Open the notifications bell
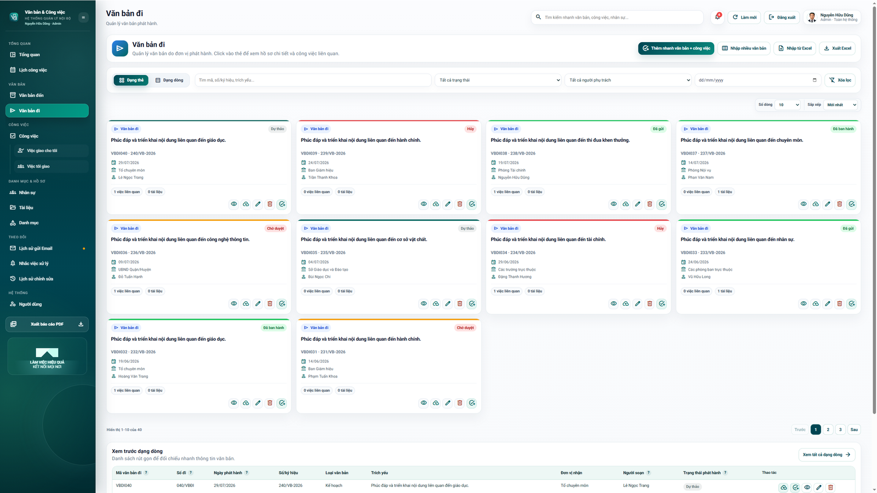Viewport: 877px width, 493px height. [717, 17]
